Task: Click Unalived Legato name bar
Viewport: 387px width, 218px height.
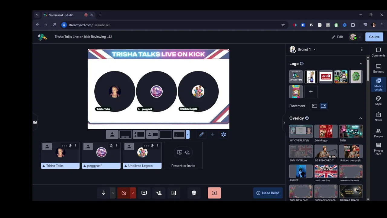Action: coord(142,166)
